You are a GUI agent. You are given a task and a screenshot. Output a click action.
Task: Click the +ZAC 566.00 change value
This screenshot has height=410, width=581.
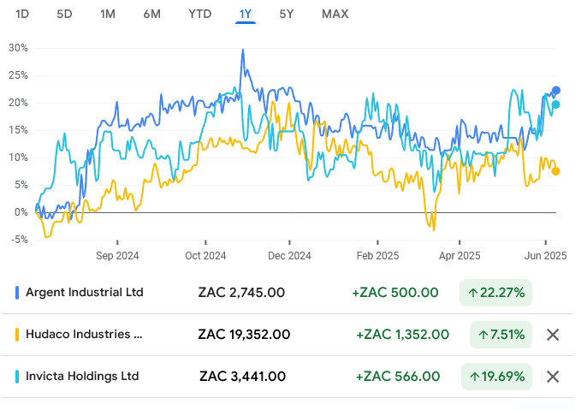398,377
